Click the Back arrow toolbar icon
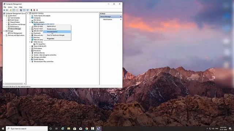Screen dimensions: 234x131 tap(4, 10)
